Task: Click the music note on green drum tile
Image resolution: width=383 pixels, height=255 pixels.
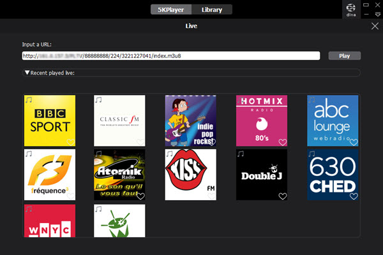Action: coord(98,209)
